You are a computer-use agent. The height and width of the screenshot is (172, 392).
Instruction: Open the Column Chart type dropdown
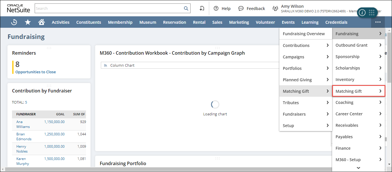tap(189, 65)
